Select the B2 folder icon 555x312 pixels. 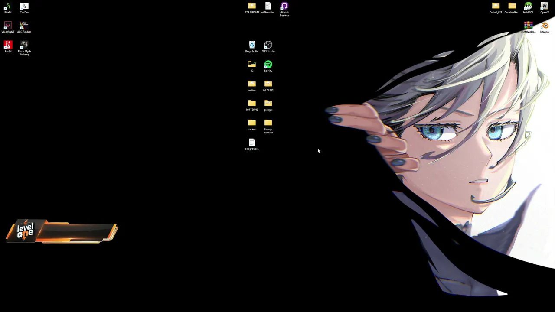pos(252,67)
